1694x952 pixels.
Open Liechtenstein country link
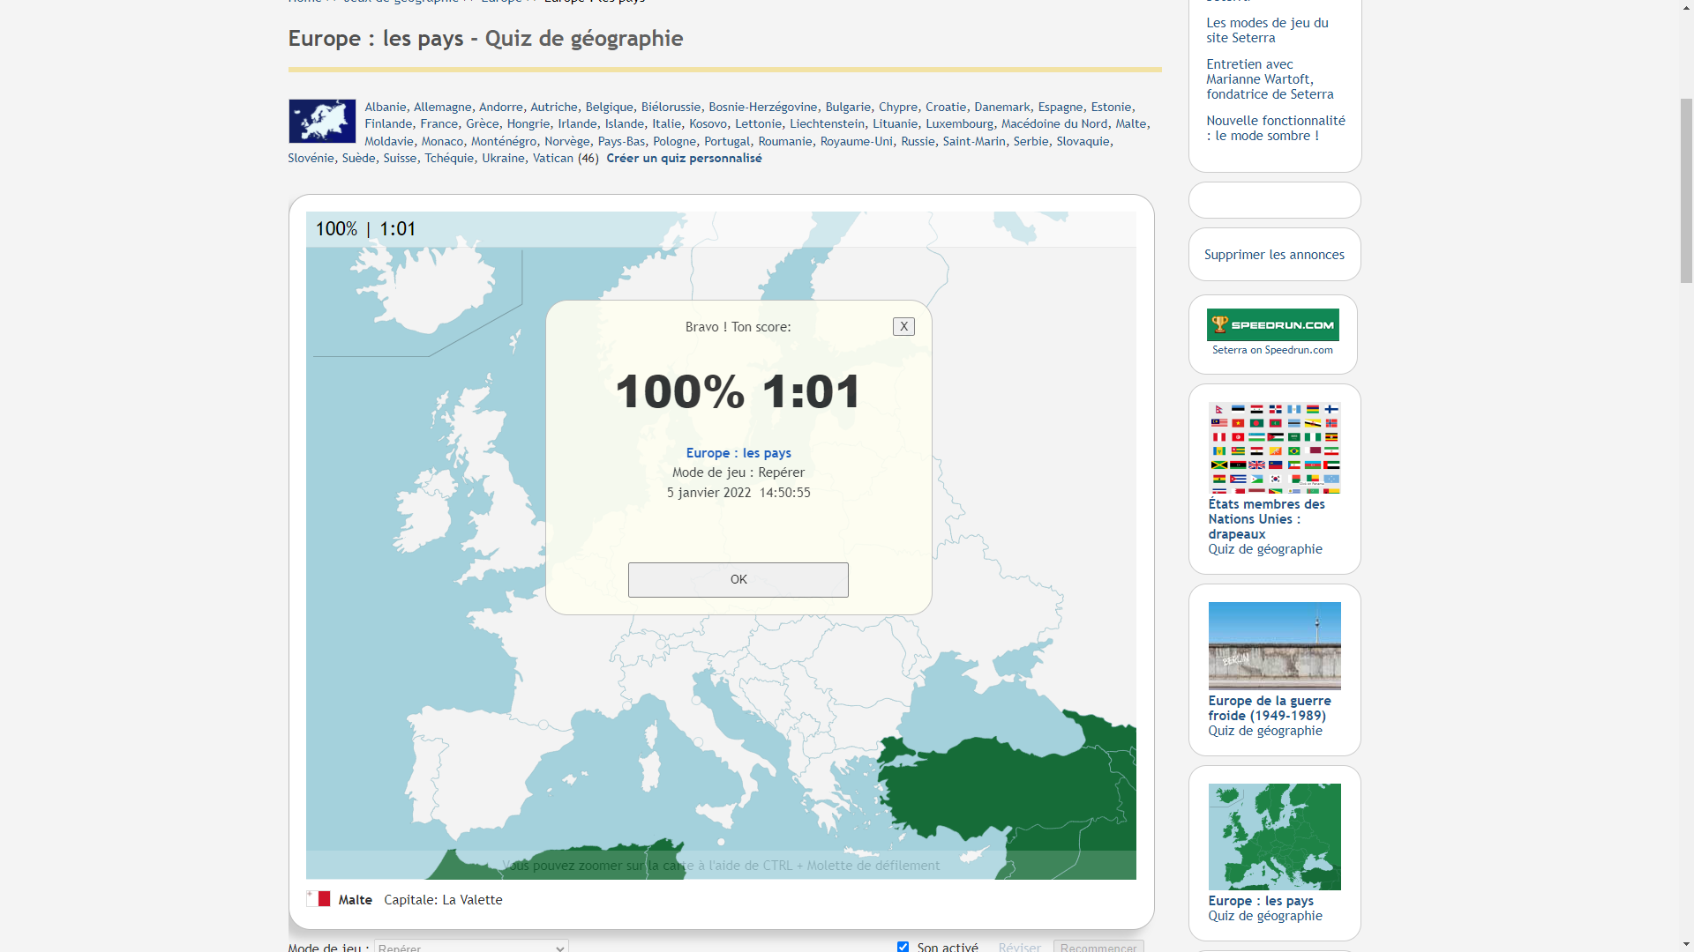coord(827,123)
